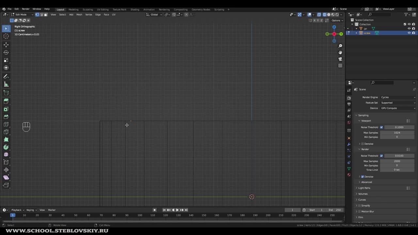Toggle the camera view icon

click(x=340, y=59)
